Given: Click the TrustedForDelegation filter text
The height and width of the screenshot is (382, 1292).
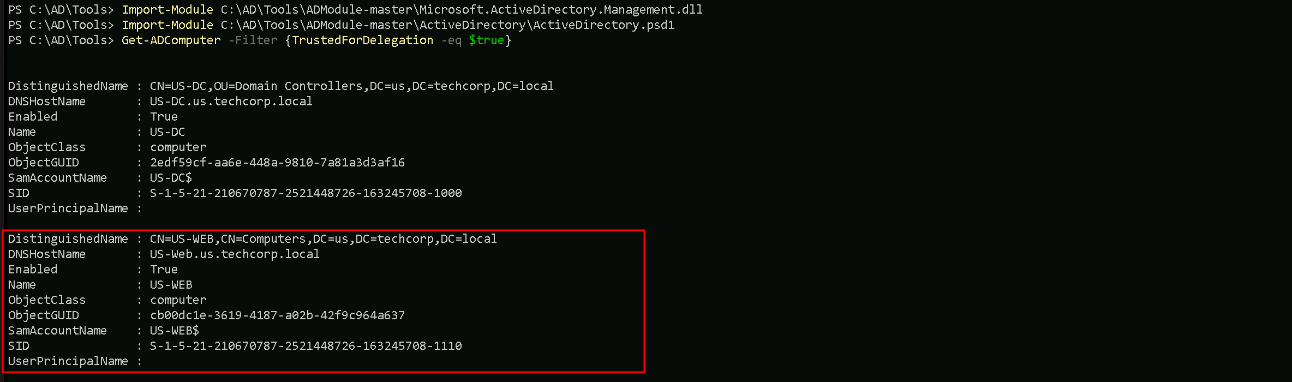Looking at the screenshot, I should [362, 40].
